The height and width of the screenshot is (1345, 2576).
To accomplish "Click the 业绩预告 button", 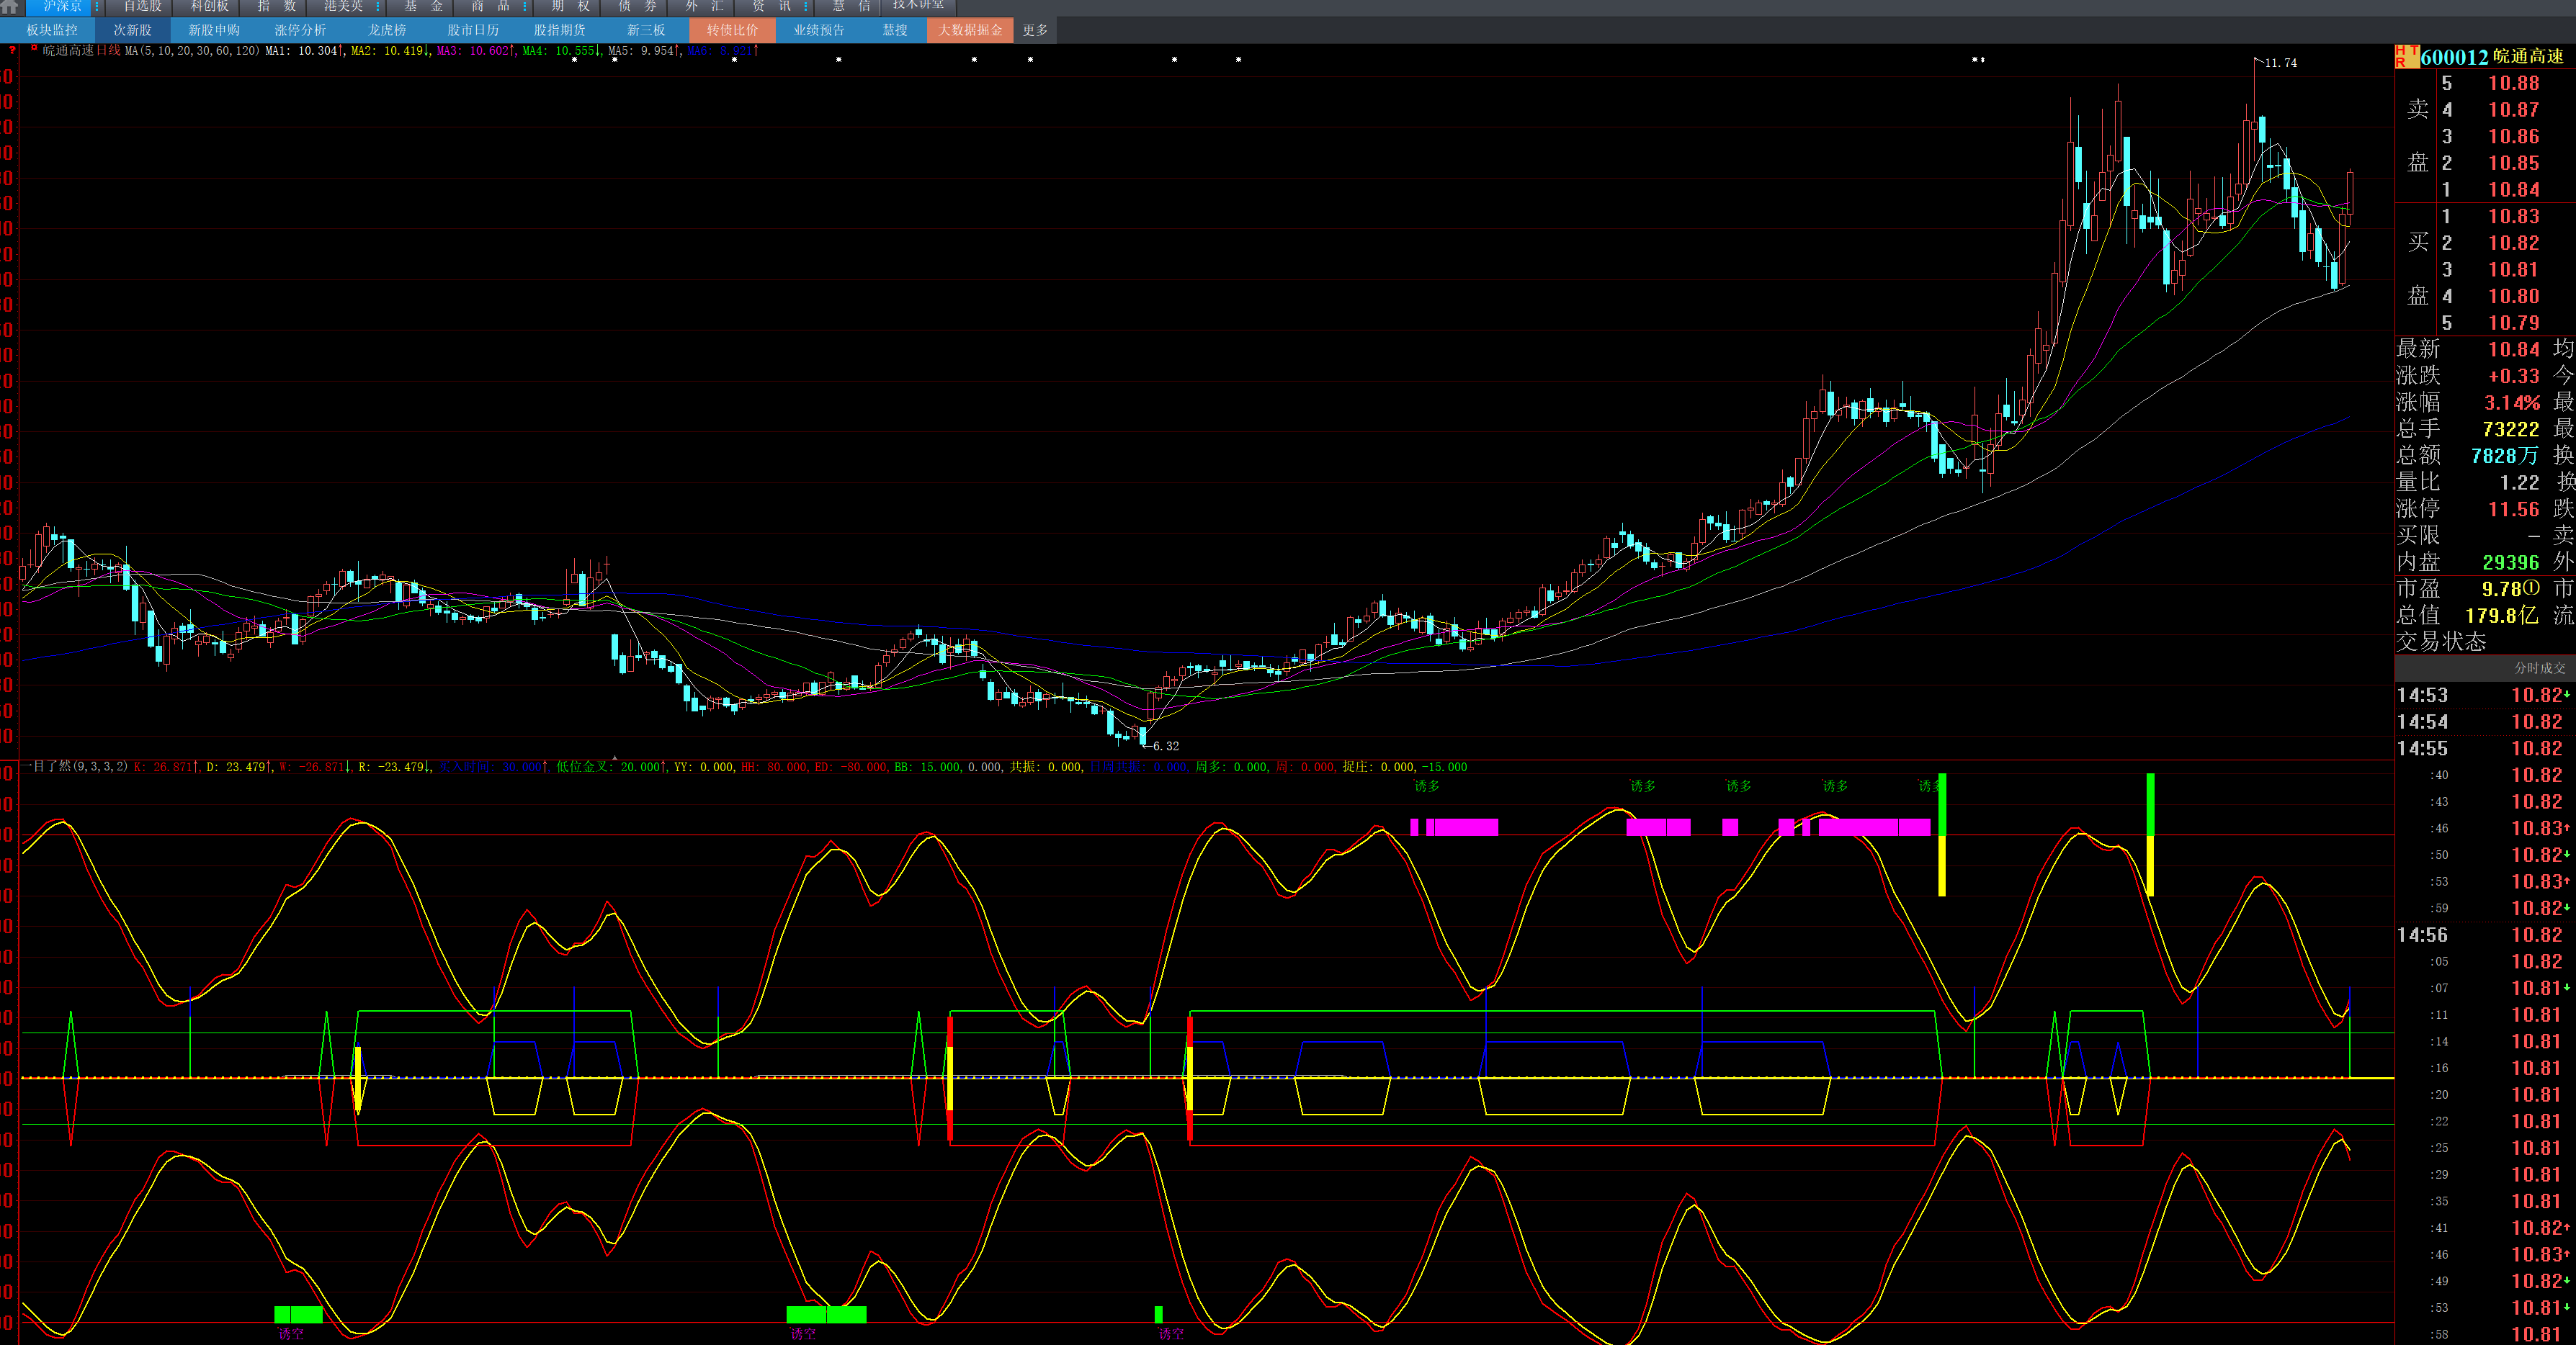I will coord(819,30).
